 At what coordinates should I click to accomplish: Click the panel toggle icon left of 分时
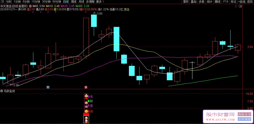point(3,2)
